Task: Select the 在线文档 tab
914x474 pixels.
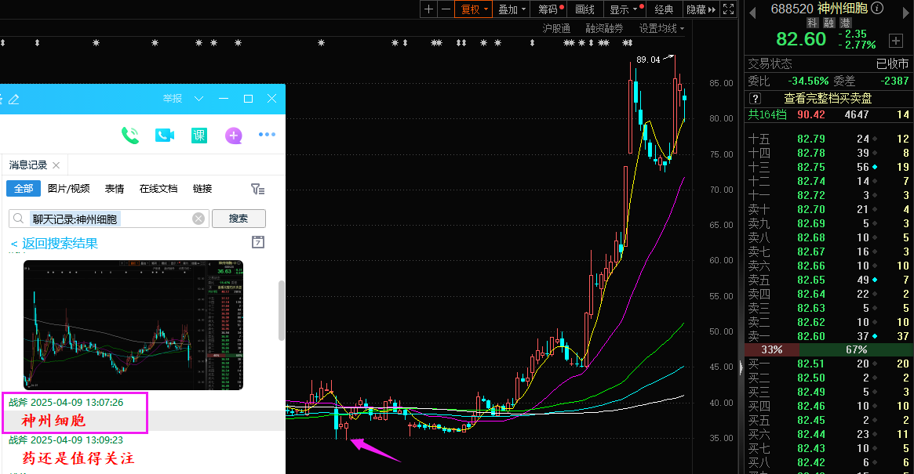Action: pyautogui.click(x=158, y=189)
